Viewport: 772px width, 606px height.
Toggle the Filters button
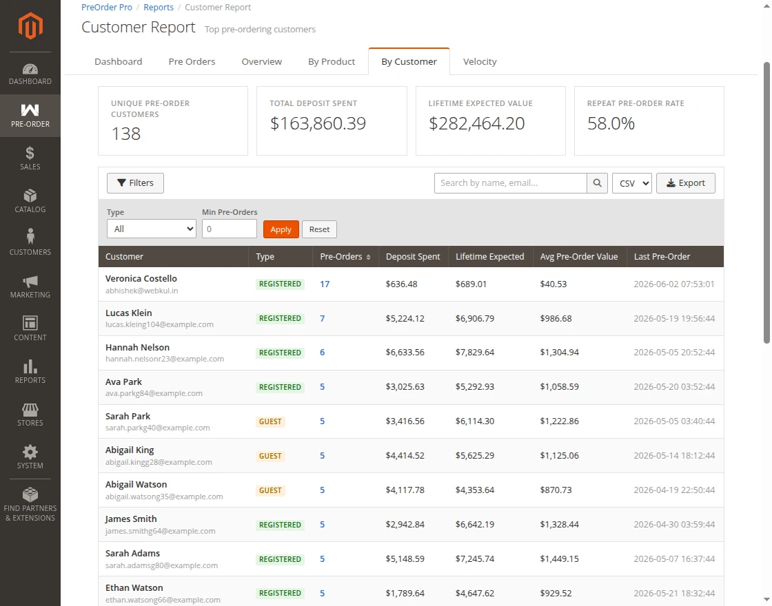coord(135,183)
